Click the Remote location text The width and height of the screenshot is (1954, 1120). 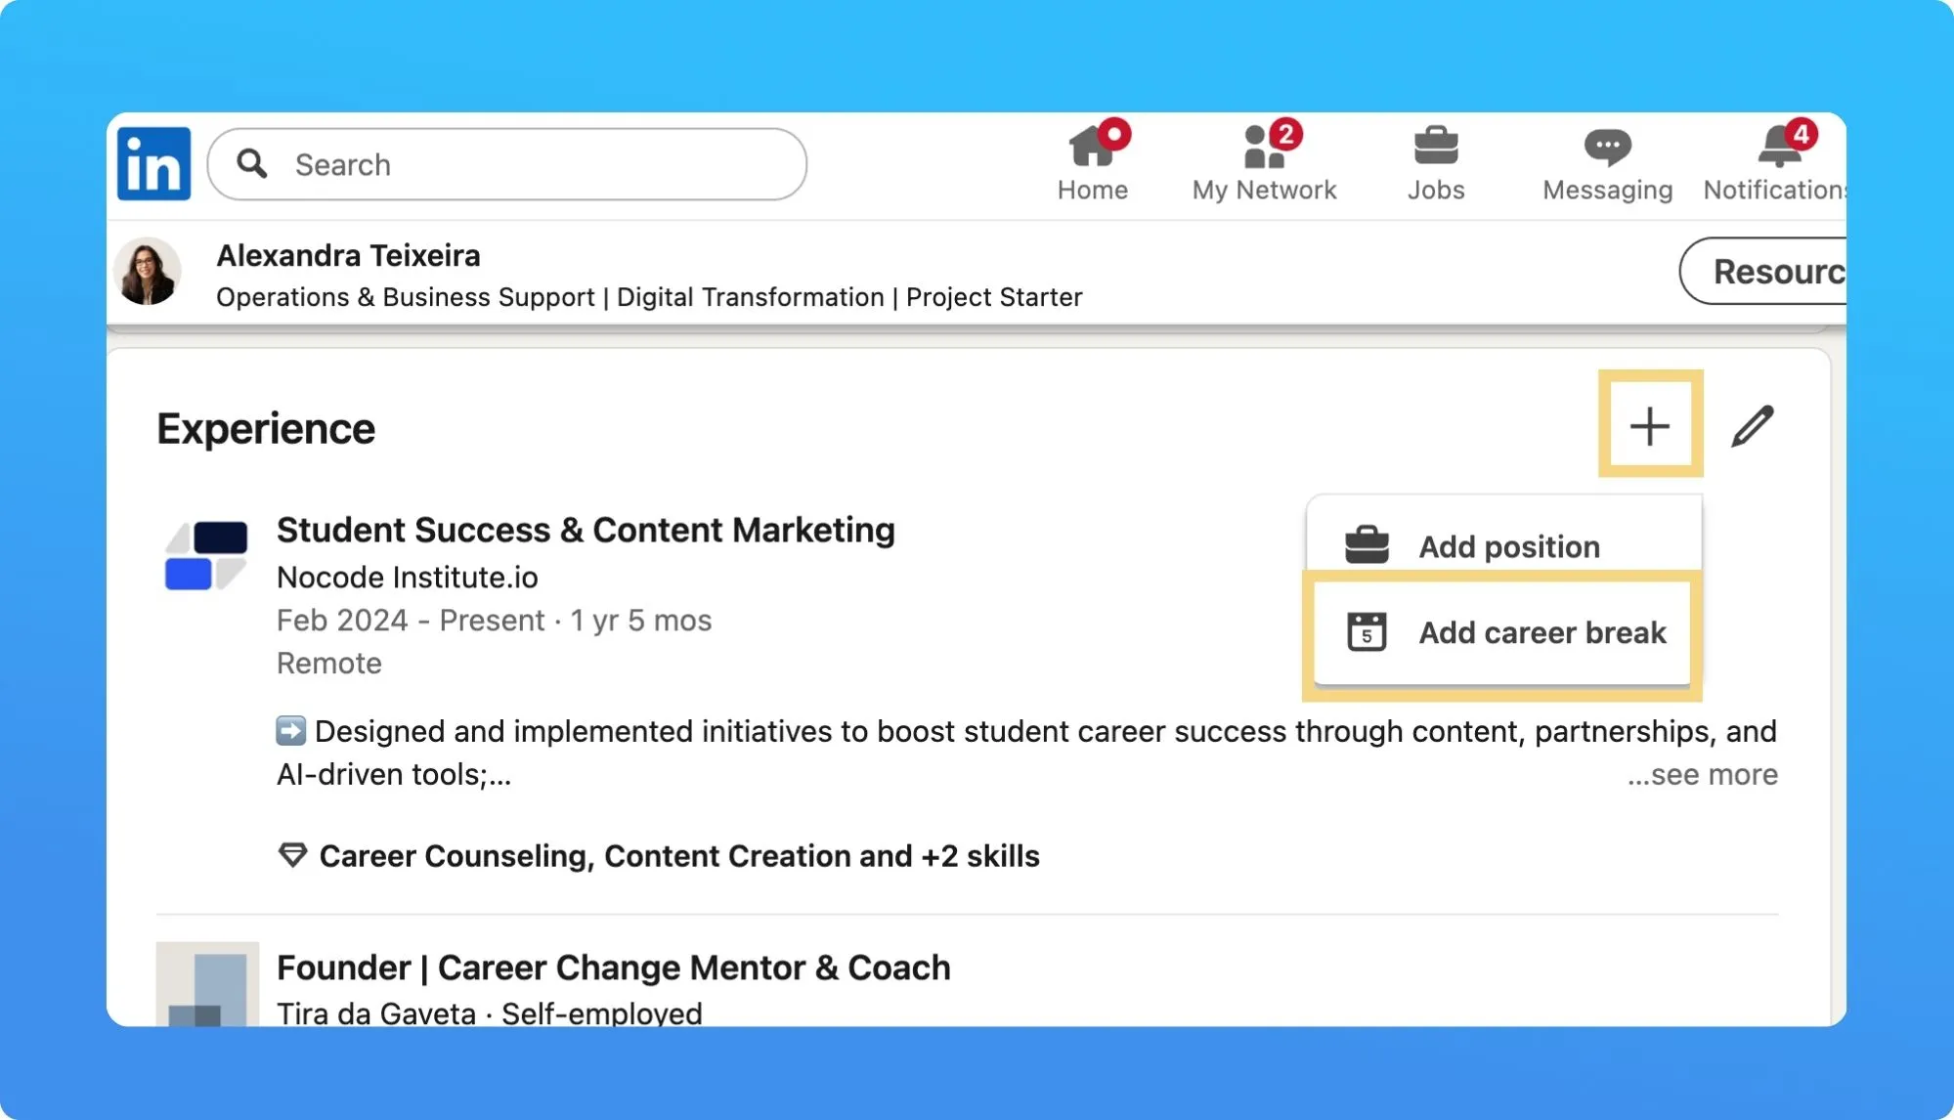[x=329, y=663]
